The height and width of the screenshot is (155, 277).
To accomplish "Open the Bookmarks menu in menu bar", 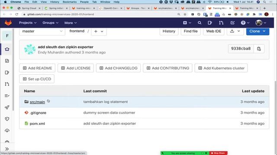I will pos(70,2).
